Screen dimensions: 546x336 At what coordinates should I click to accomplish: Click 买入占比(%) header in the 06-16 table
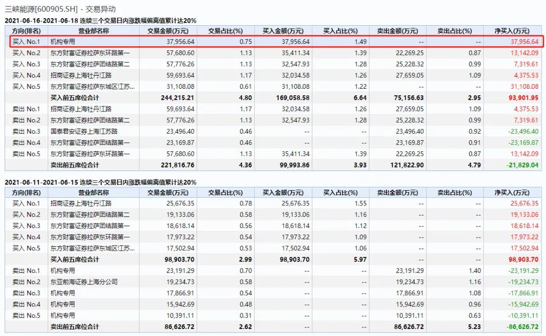[x=340, y=31]
